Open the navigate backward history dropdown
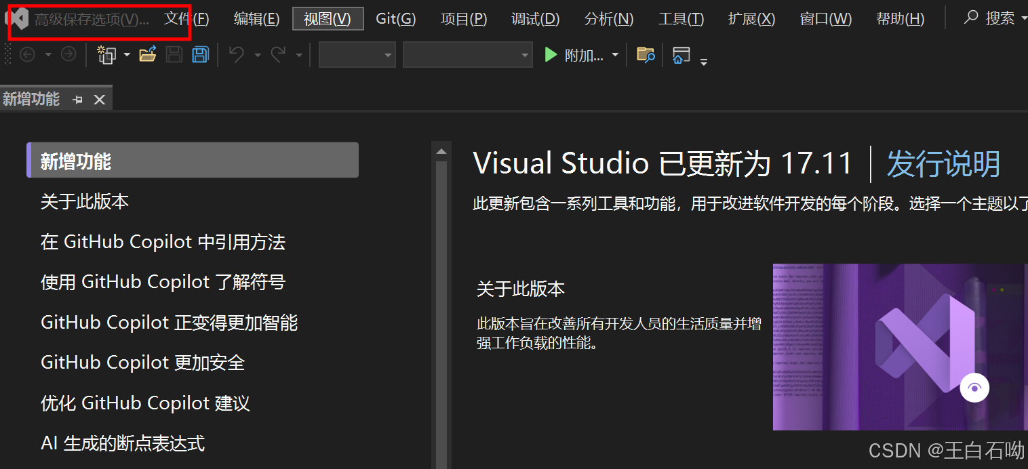 pos(48,55)
